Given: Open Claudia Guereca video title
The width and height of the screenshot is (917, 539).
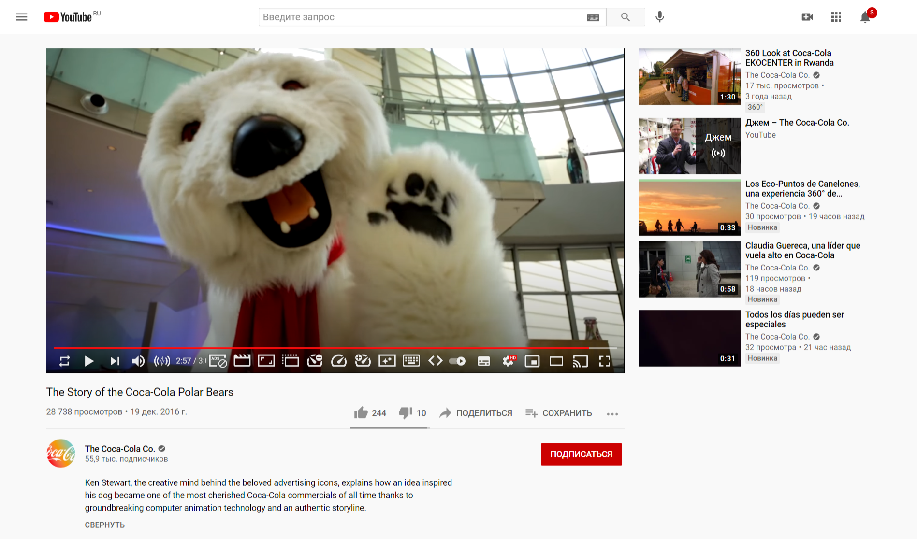Looking at the screenshot, I should pyautogui.click(x=803, y=251).
